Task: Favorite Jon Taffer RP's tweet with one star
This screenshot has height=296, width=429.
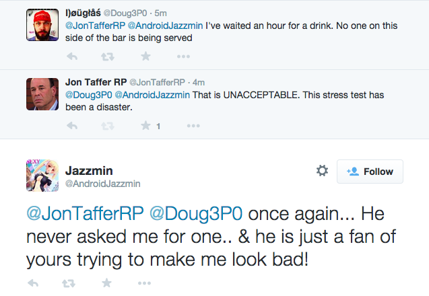Action: pyautogui.click(x=145, y=126)
